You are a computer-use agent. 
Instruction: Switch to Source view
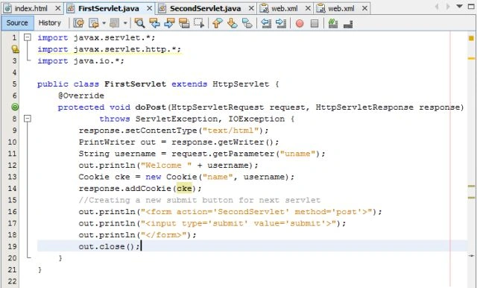17,23
